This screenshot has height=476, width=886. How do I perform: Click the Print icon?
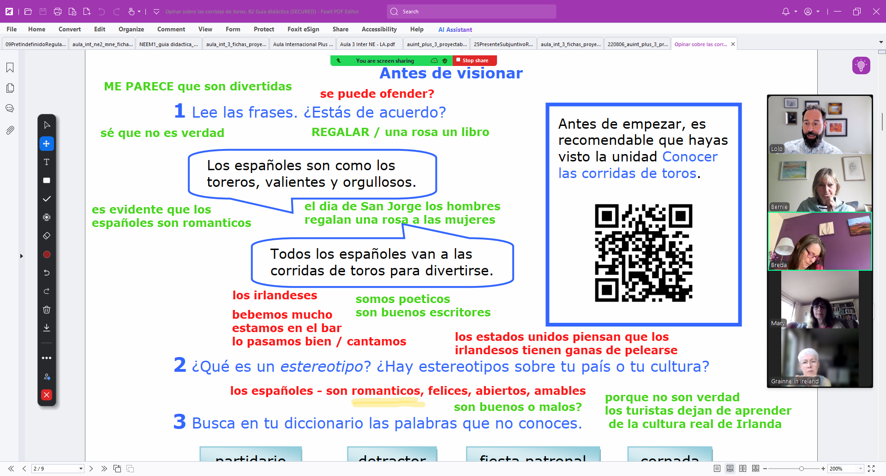58,12
